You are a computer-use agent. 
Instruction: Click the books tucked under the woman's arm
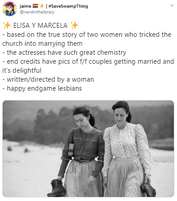click(71, 150)
